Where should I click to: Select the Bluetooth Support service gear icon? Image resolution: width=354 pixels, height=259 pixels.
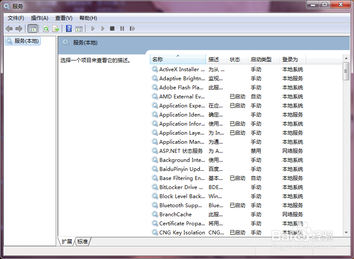155,205
